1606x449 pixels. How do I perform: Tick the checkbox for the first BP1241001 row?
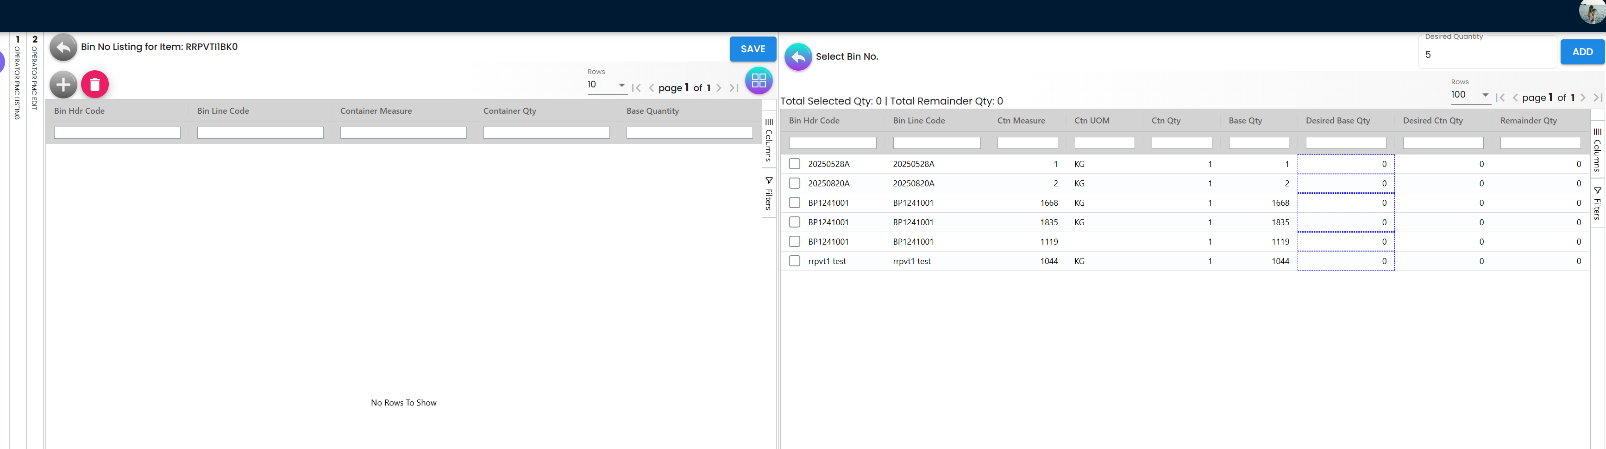tap(794, 203)
